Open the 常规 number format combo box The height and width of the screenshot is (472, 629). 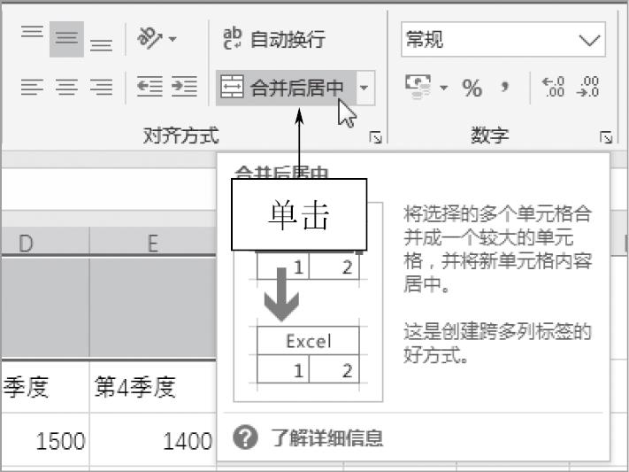coord(503,39)
